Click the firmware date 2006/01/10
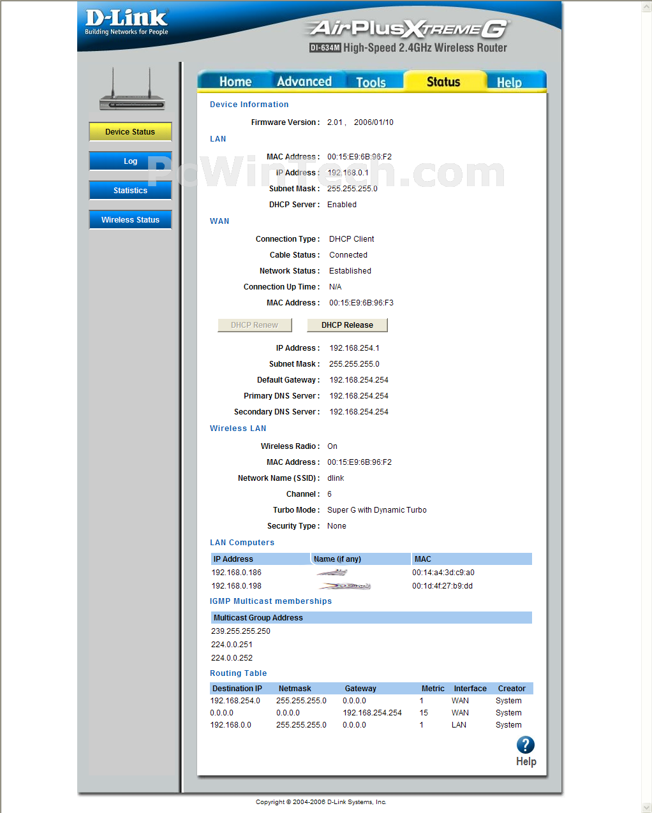652x813 pixels. coord(374,122)
